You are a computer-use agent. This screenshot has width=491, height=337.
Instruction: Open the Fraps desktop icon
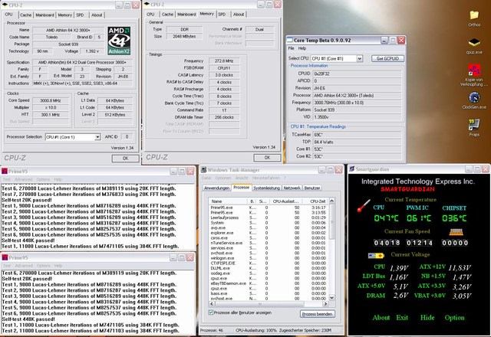(474, 125)
